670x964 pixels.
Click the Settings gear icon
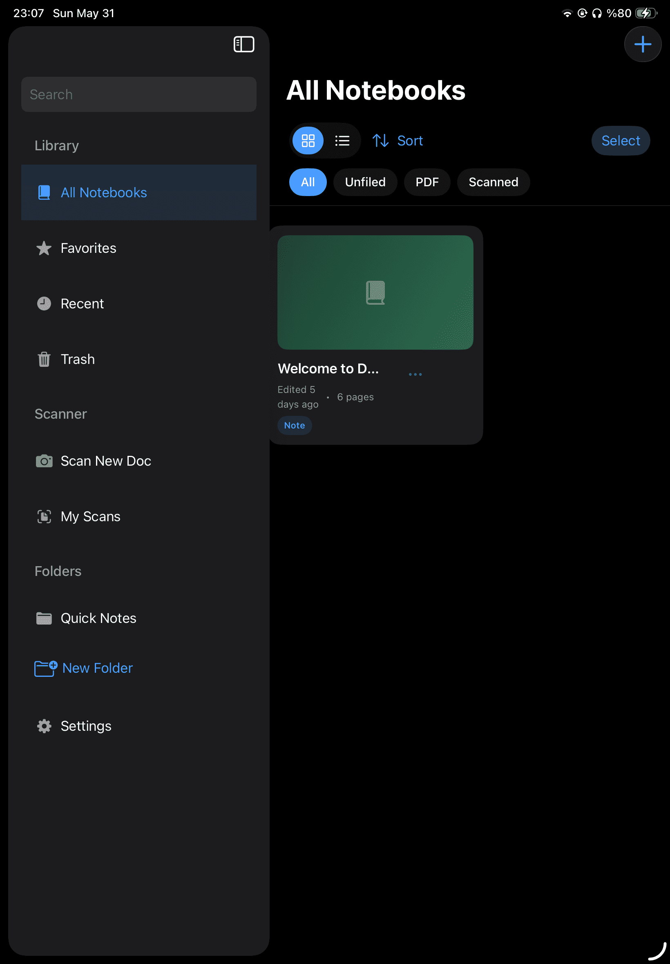(x=44, y=726)
